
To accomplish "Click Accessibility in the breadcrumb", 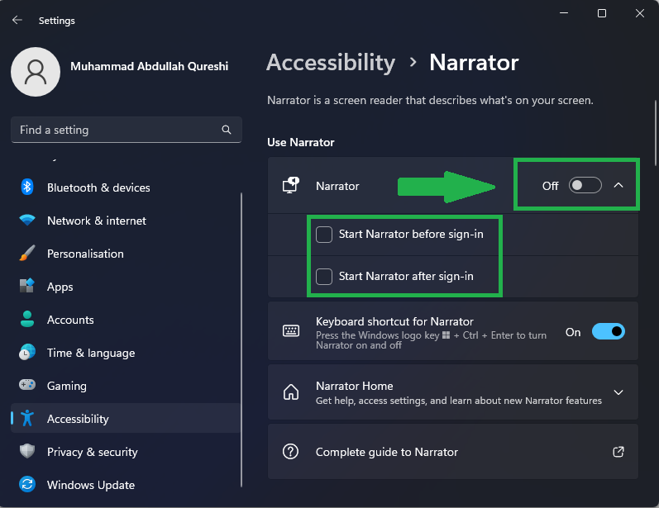I will tap(331, 63).
